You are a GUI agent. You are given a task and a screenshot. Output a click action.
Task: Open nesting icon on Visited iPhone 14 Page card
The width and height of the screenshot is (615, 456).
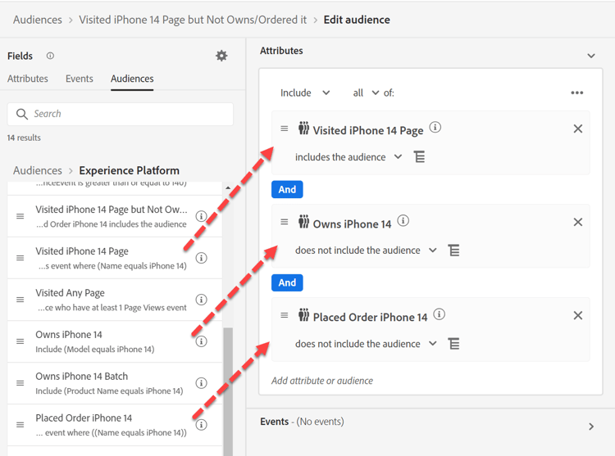pyautogui.click(x=419, y=157)
